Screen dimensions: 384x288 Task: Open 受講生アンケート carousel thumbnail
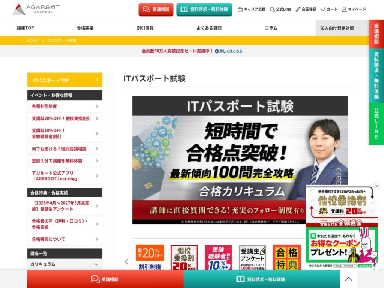pos(252,257)
